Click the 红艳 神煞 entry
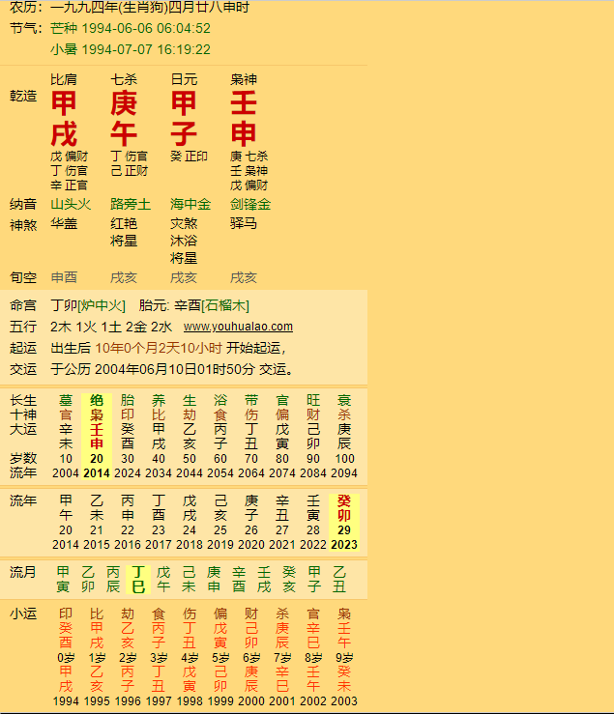 click(x=124, y=223)
